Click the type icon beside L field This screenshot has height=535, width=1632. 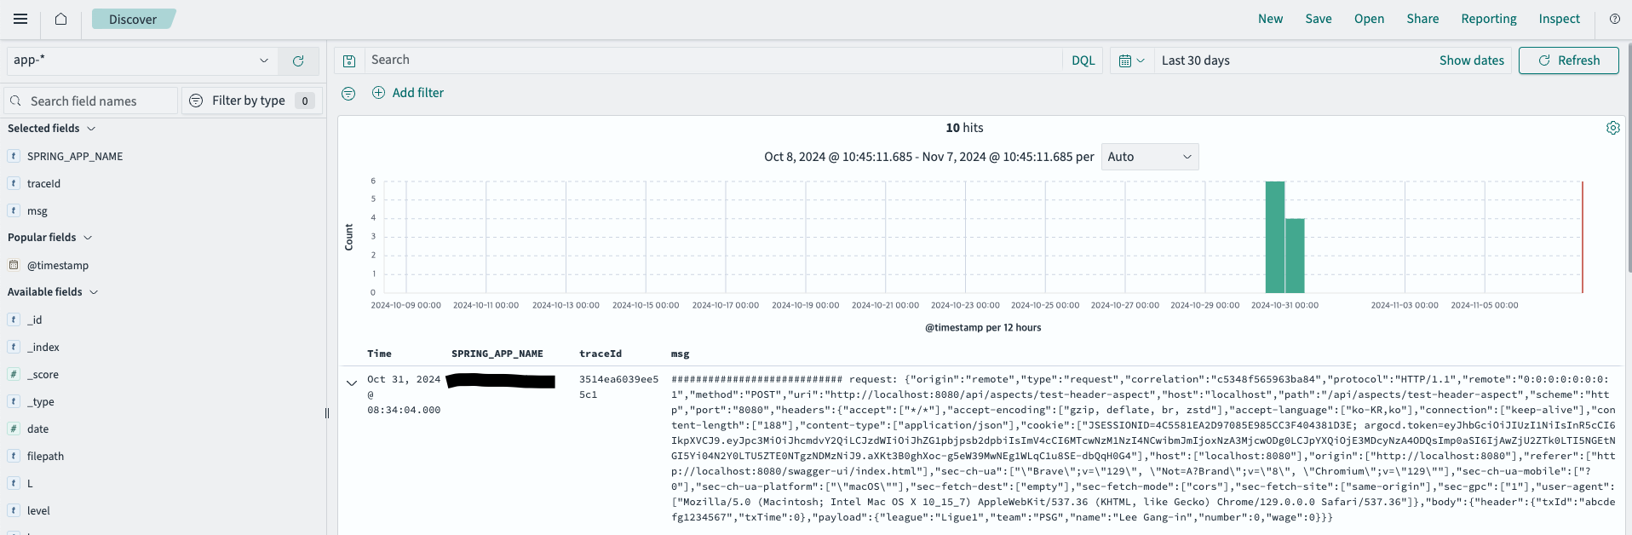pyautogui.click(x=14, y=483)
